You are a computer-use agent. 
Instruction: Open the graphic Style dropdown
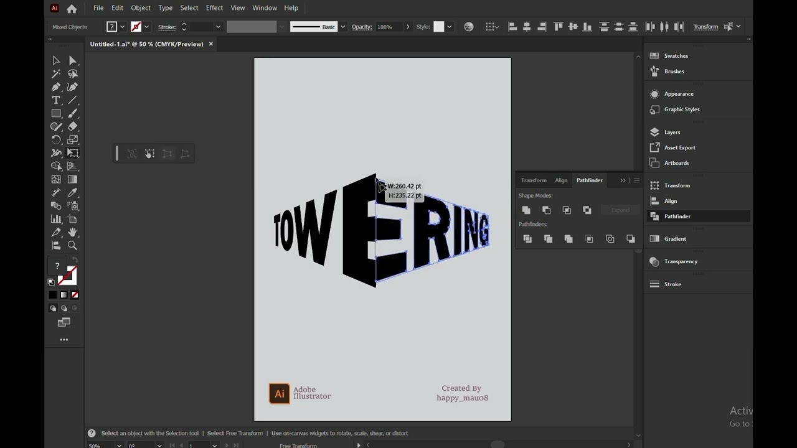[x=449, y=27]
